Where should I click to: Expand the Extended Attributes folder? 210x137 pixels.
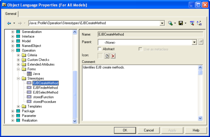coord(18,65)
